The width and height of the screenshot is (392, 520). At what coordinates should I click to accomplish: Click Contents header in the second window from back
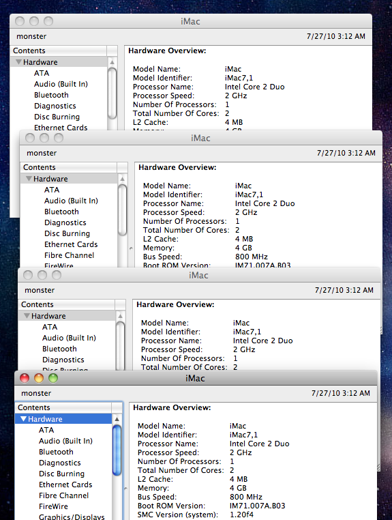click(68, 167)
